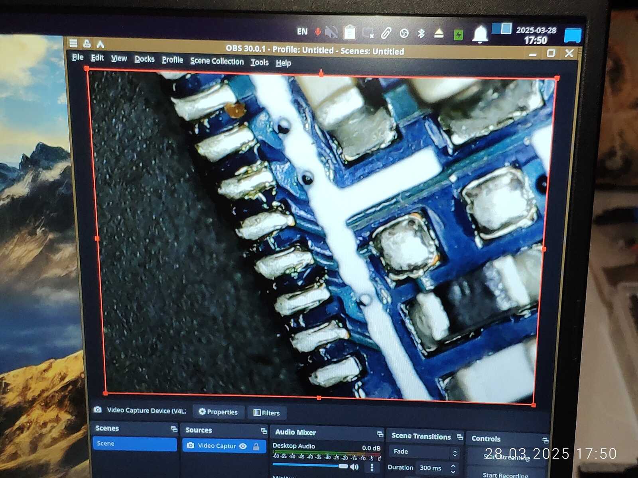Click the Desktop Audio volume slider

pos(310,465)
